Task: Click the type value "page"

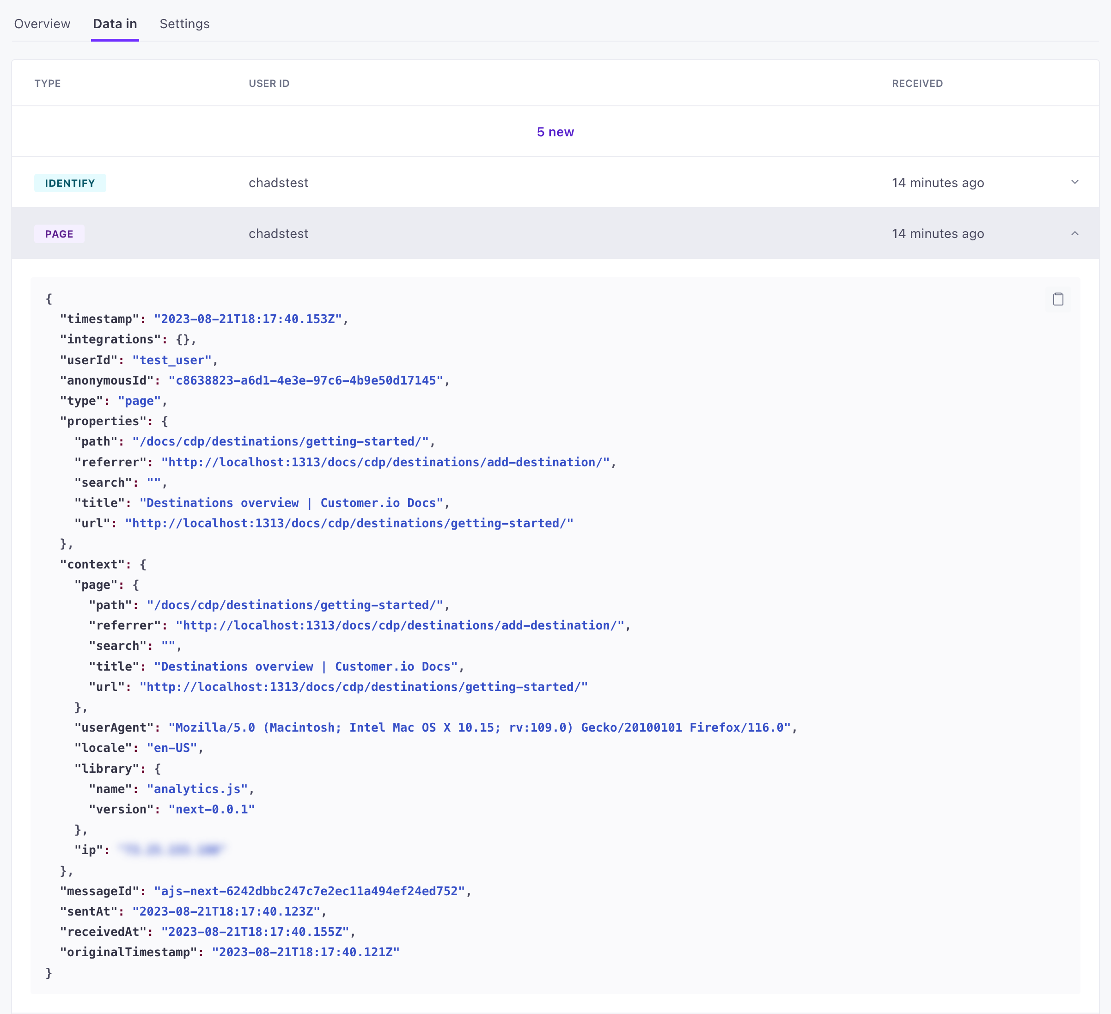Action: pos(140,401)
